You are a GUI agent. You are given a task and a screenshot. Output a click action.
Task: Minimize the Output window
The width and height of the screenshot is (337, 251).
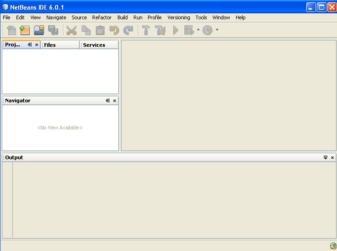(x=326, y=157)
